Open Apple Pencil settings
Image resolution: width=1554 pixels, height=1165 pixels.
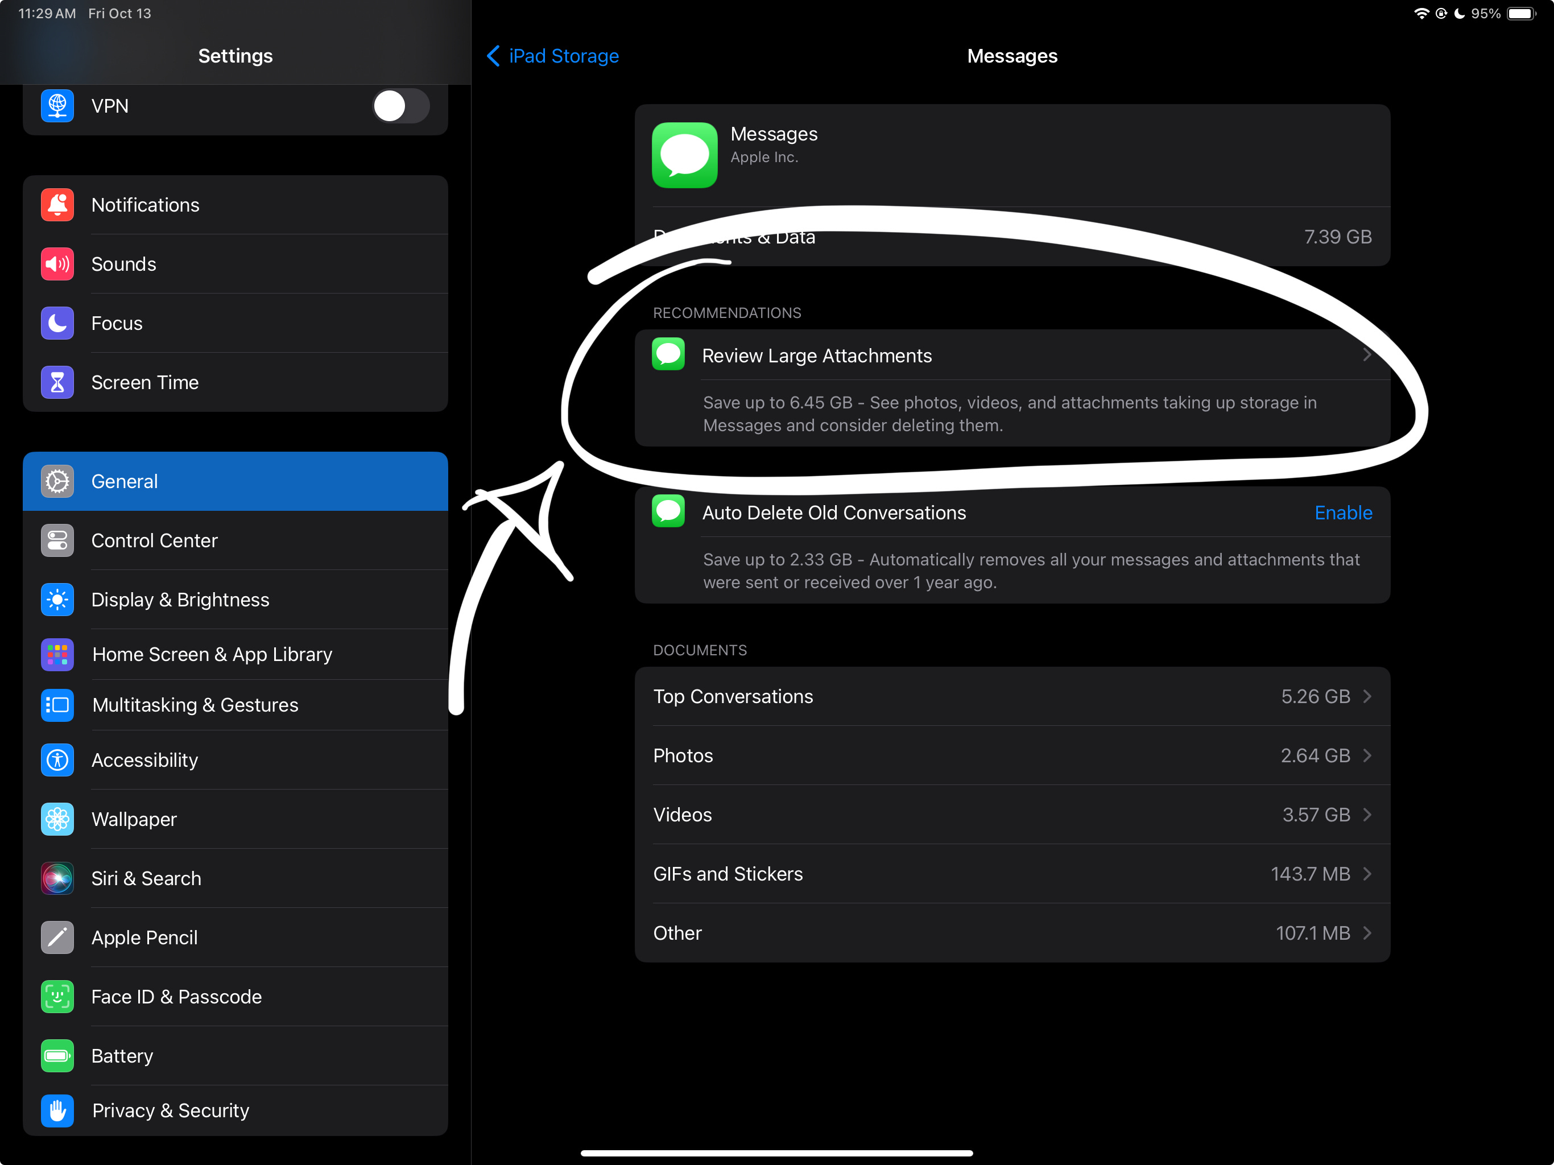(x=235, y=937)
